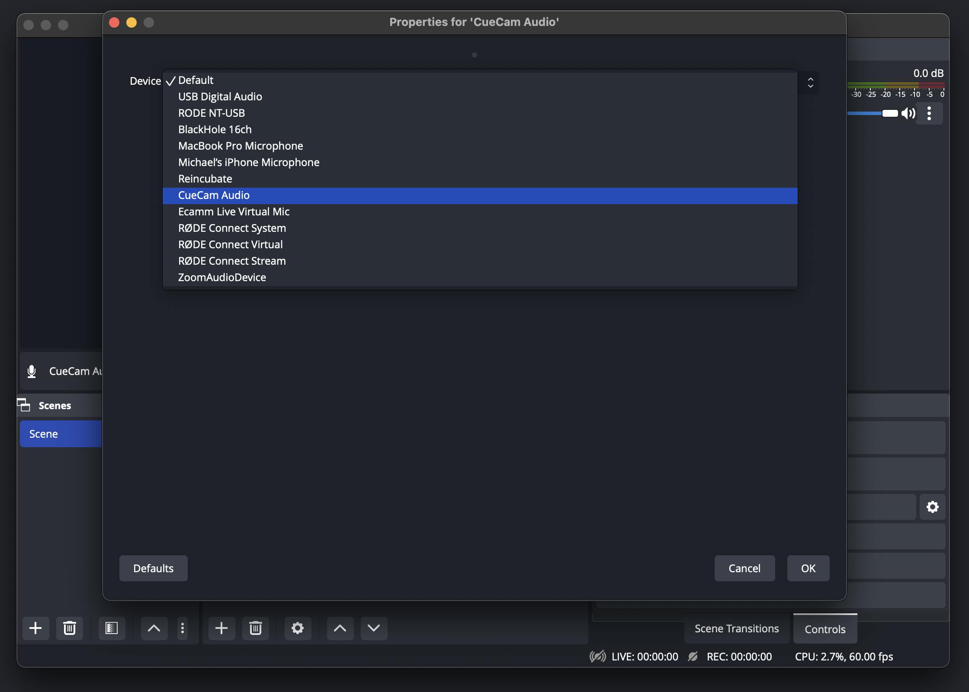Viewport: 969px width, 692px height.
Task: Cancel the properties dialog
Action: 744,568
